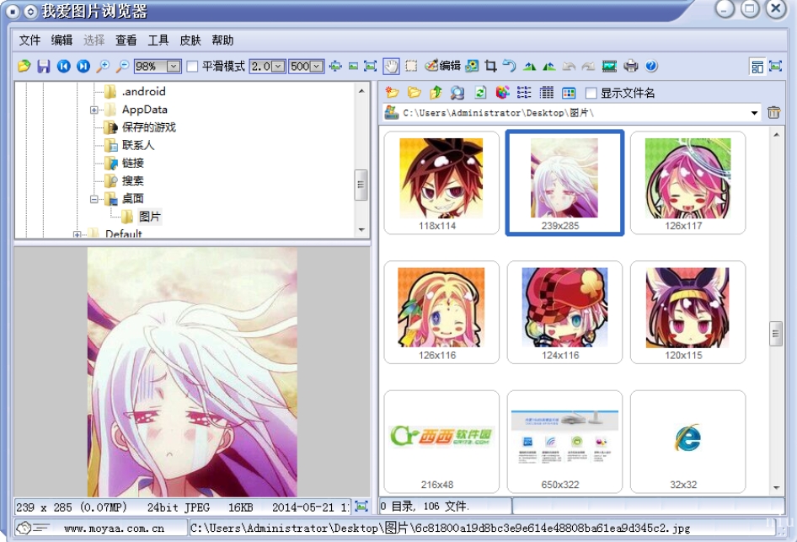797x542 pixels.
Task: Click the full screen icon at toolbar right
Action: (776, 66)
